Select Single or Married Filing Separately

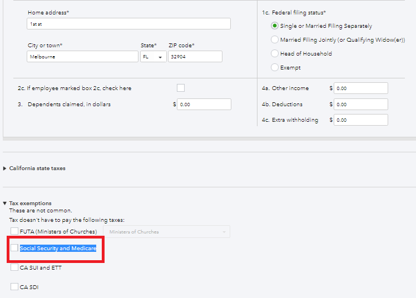coord(275,26)
